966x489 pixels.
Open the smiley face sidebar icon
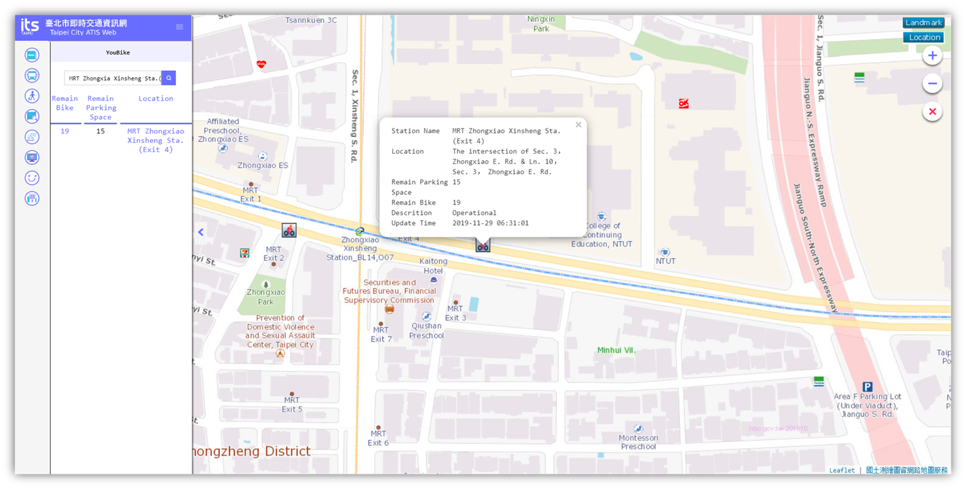click(x=32, y=178)
